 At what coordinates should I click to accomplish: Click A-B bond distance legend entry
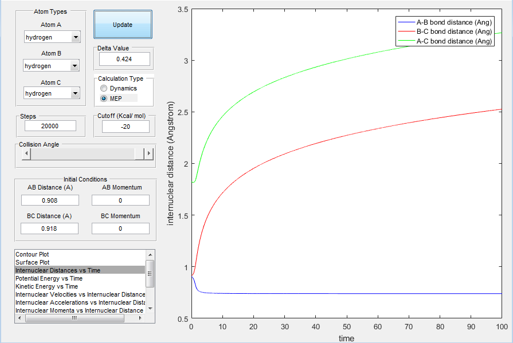445,22
